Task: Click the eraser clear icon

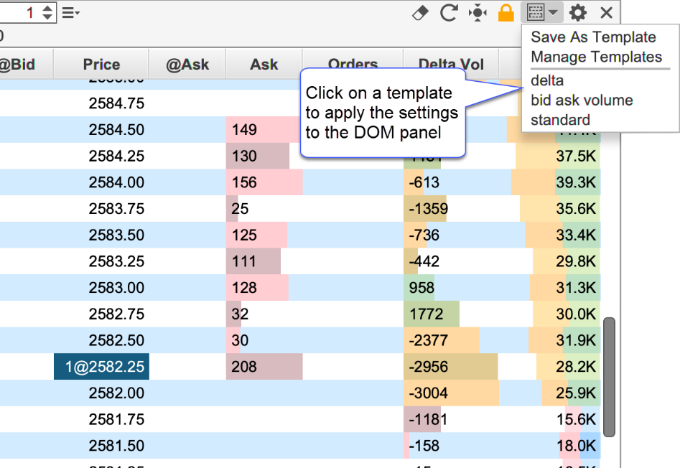Action: click(x=421, y=13)
